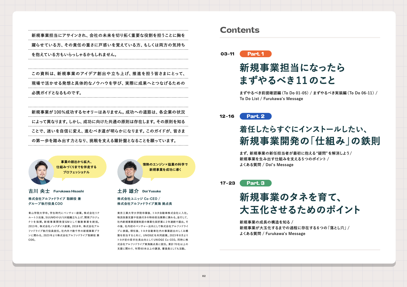The image size is (407, 287).
Task: Click the bio line starting 青山学院大学卒
Action: point(64,213)
